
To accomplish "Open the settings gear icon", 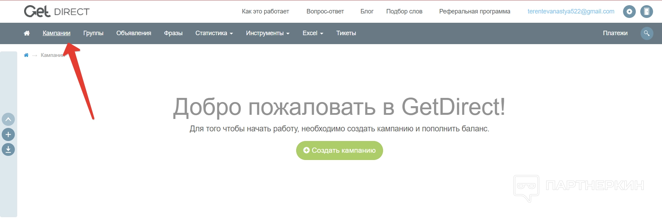I will pyautogui.click(x=629, y=11).
